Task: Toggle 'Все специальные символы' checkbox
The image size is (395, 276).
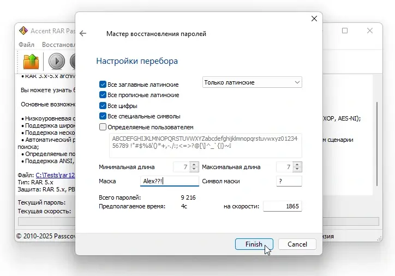Action: (x=103, y=116)
